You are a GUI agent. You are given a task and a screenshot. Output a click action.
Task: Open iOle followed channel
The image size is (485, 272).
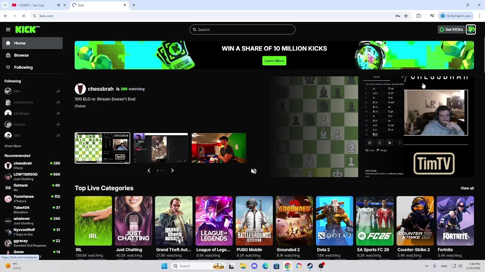(32, 135)
